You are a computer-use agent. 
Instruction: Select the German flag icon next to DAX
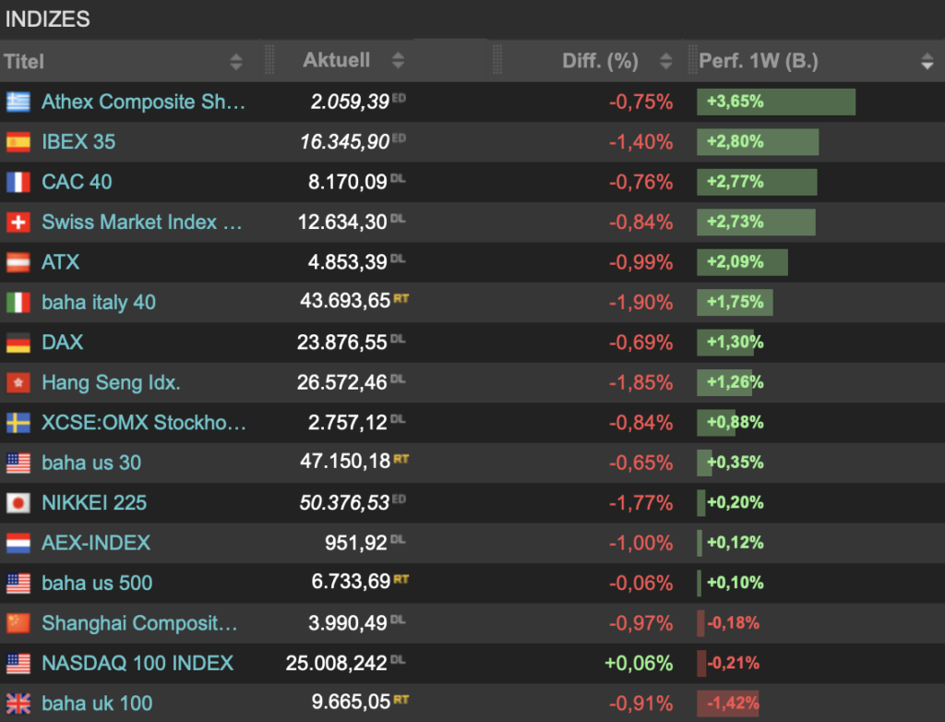point(18,342)
